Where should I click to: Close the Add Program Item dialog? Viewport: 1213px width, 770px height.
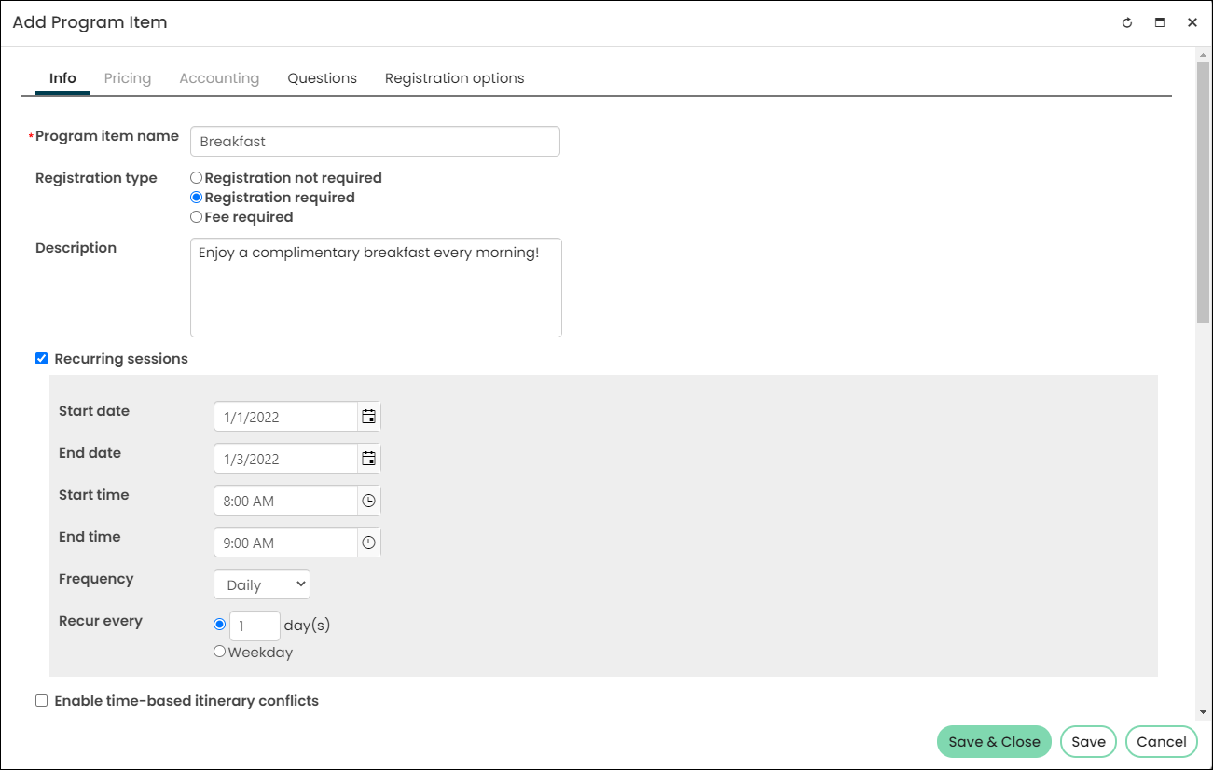coord(1192,23)
